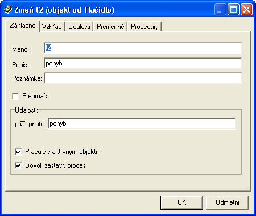Click into the Meno text field
Image resolution: width=256 pixels, height=216 pixels.
(143, 48)
